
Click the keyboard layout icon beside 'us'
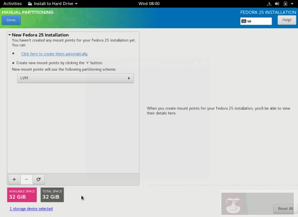(x=244, y=21)
